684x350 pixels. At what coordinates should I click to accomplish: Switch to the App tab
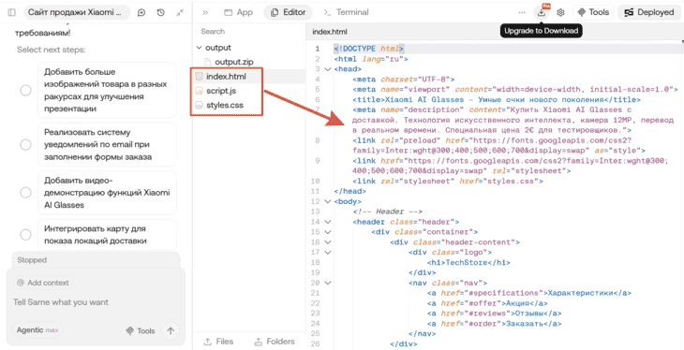239,13
